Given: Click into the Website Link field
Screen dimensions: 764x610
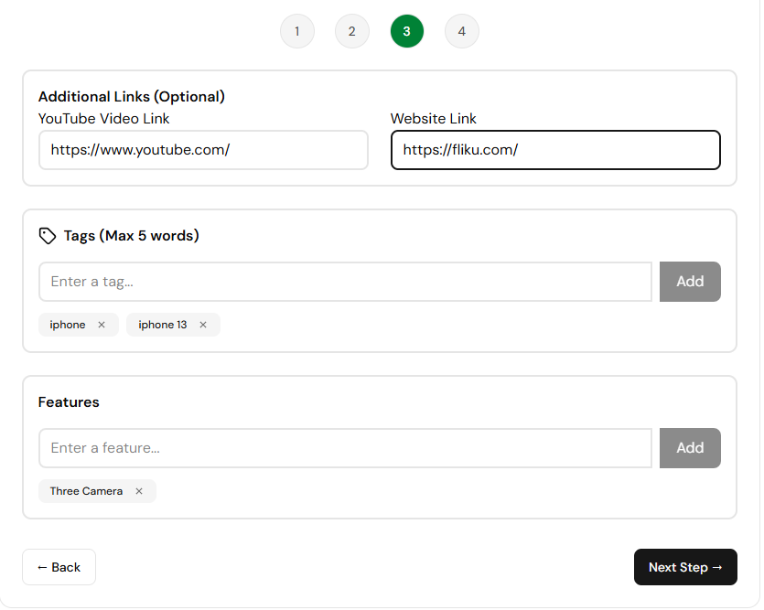Looking at the screenshot, I should tap(555, 150).
